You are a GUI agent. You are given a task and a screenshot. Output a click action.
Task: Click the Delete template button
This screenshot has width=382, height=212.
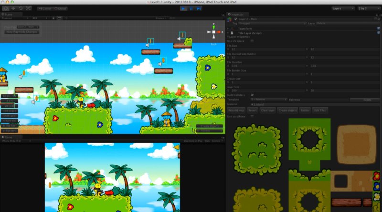(365, 100)
